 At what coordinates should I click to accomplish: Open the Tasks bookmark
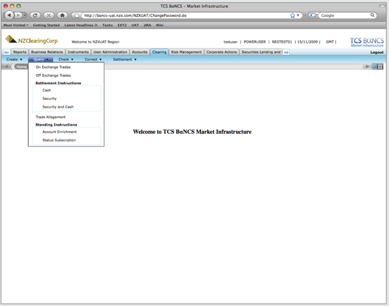click(x=108, y=25)
